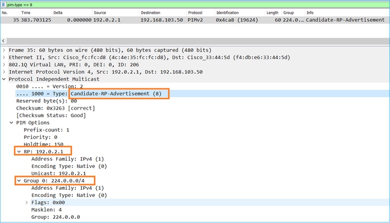The width and height of the screenshot is (390, 223).
Task: Collapse the Protocol Independent Multicast node
Action: (x=4, y=79)
